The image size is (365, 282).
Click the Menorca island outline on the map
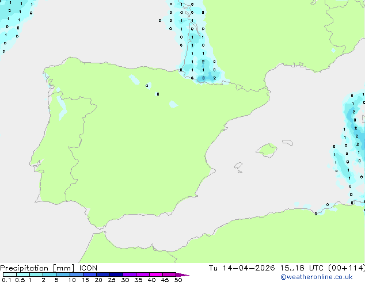pyautogui.click(x=287, y=142)
